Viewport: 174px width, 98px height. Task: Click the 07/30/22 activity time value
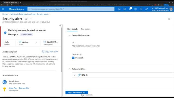[52, 42]
